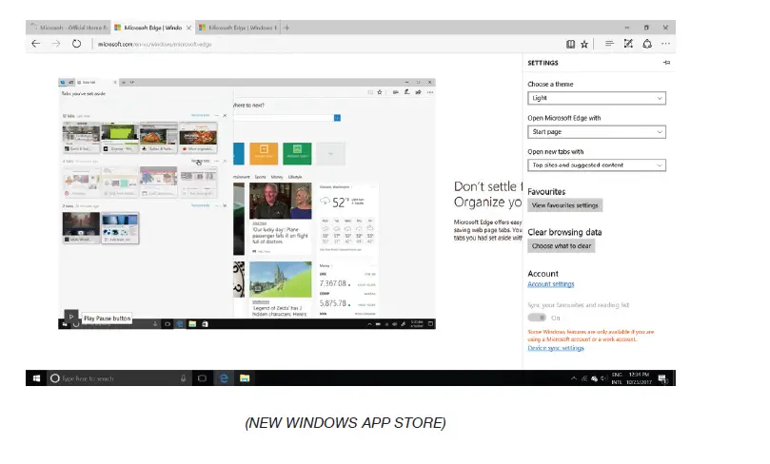The width and height of the screenshot is (770, 464).
Task: Show hidden system tray icons chevron
Action: pos(574,378)
